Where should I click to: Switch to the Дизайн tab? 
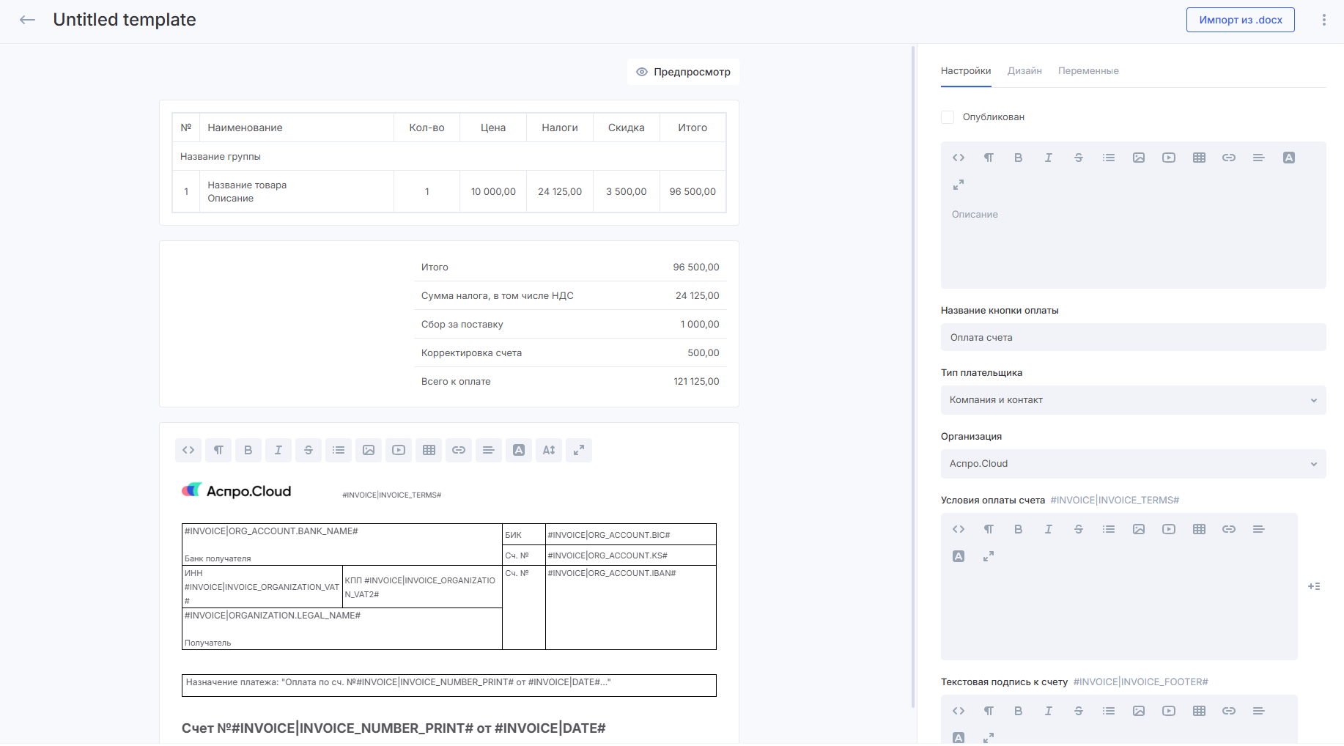[1024, 71]
